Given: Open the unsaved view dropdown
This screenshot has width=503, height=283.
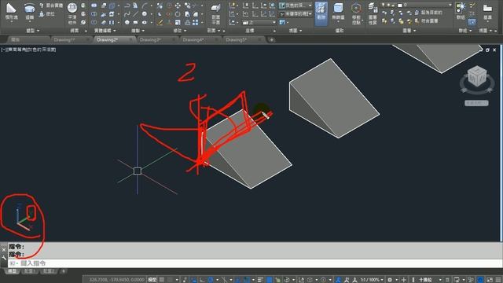Looking at the screenshot, I should click(296, 14).
